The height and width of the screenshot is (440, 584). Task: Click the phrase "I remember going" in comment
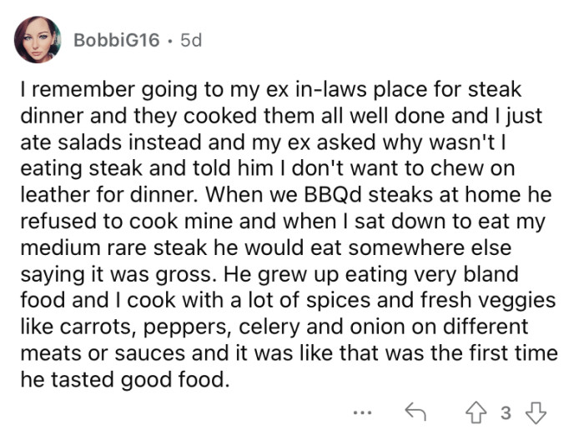(x=88, y=89)
